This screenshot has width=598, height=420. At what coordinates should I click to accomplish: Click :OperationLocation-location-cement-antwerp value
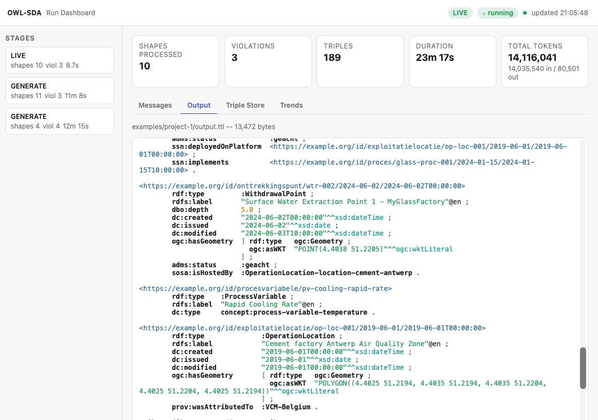[x=327, y=273]
